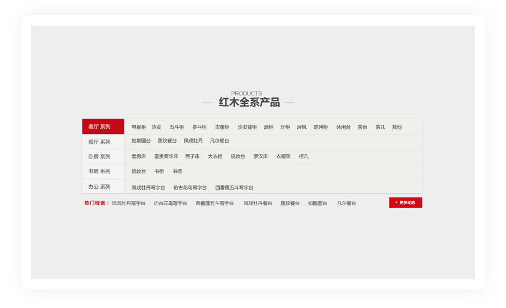Click the 沙发 link in 客厅 row
506x308 pixels.
click(x=156, y=127)
